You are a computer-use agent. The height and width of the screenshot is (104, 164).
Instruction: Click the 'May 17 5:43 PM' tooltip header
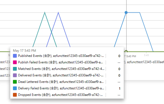tap(24, 51)
